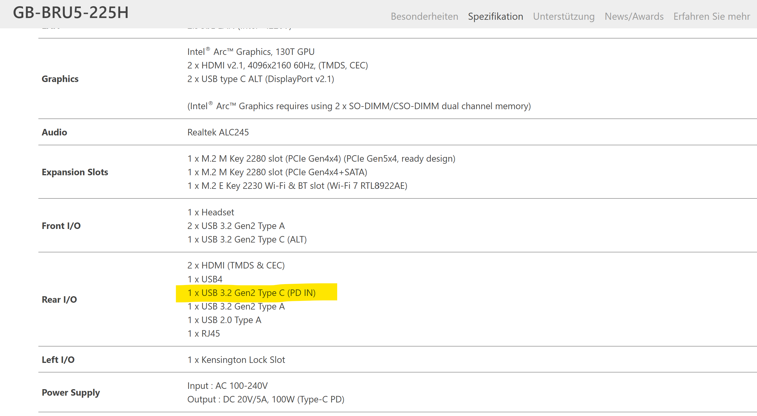The image size is (757, 416).
Task: Click the Left I/O row label
Action: 58,360
